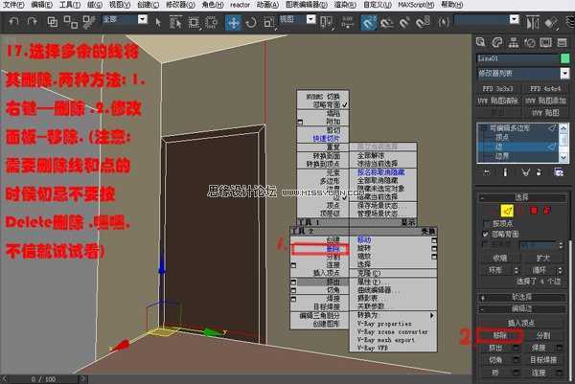Open the 转换为 submenu arrow

[x=432, y=315]
